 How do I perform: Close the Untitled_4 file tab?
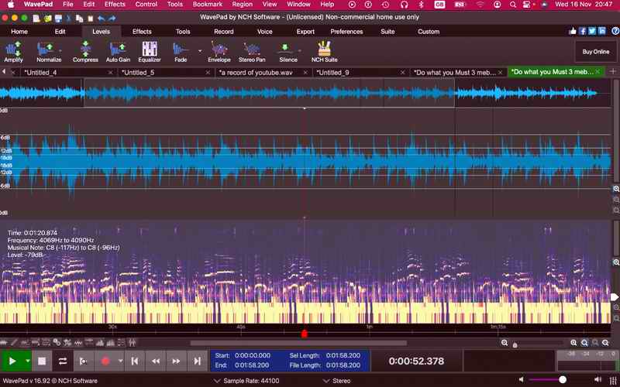(x=110, y=72)
